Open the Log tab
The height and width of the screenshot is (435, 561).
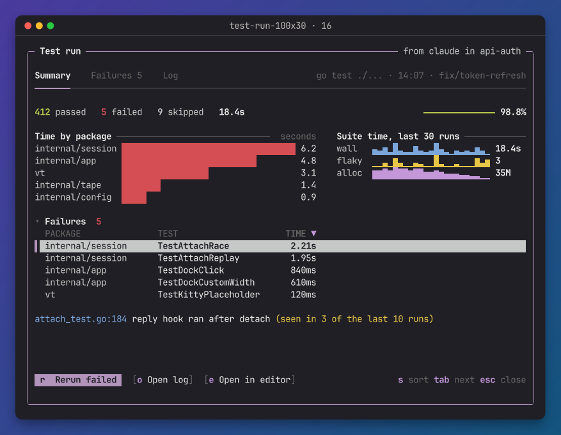click(170, 76)
